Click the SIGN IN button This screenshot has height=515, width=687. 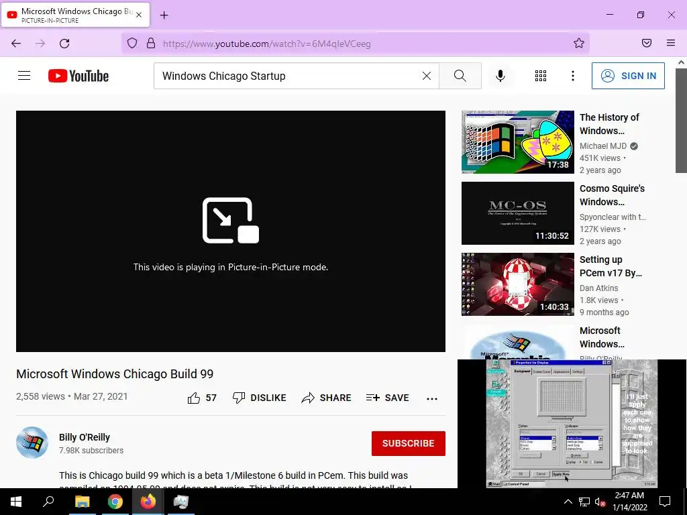tap(628, 76)
